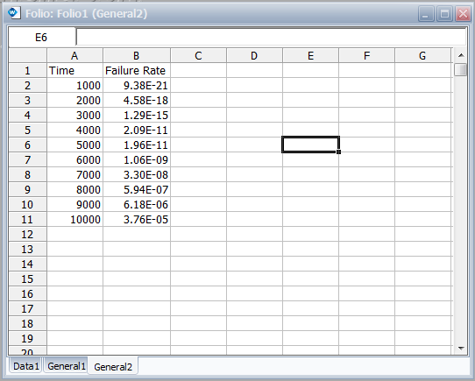Switch to the Data1 sheet tab

(26, 366)
